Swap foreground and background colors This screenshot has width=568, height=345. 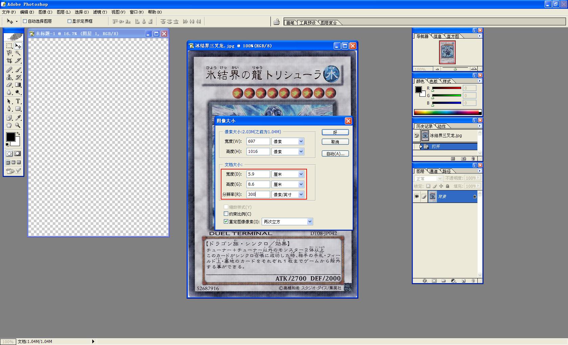(x=18, y=134)
